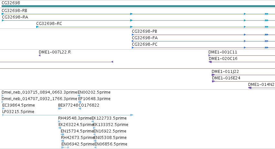The image size is (275, 149).
Task: Click Dmel_neb_014707_0932_1766.3prime label
Action: [x=39, y=99]
